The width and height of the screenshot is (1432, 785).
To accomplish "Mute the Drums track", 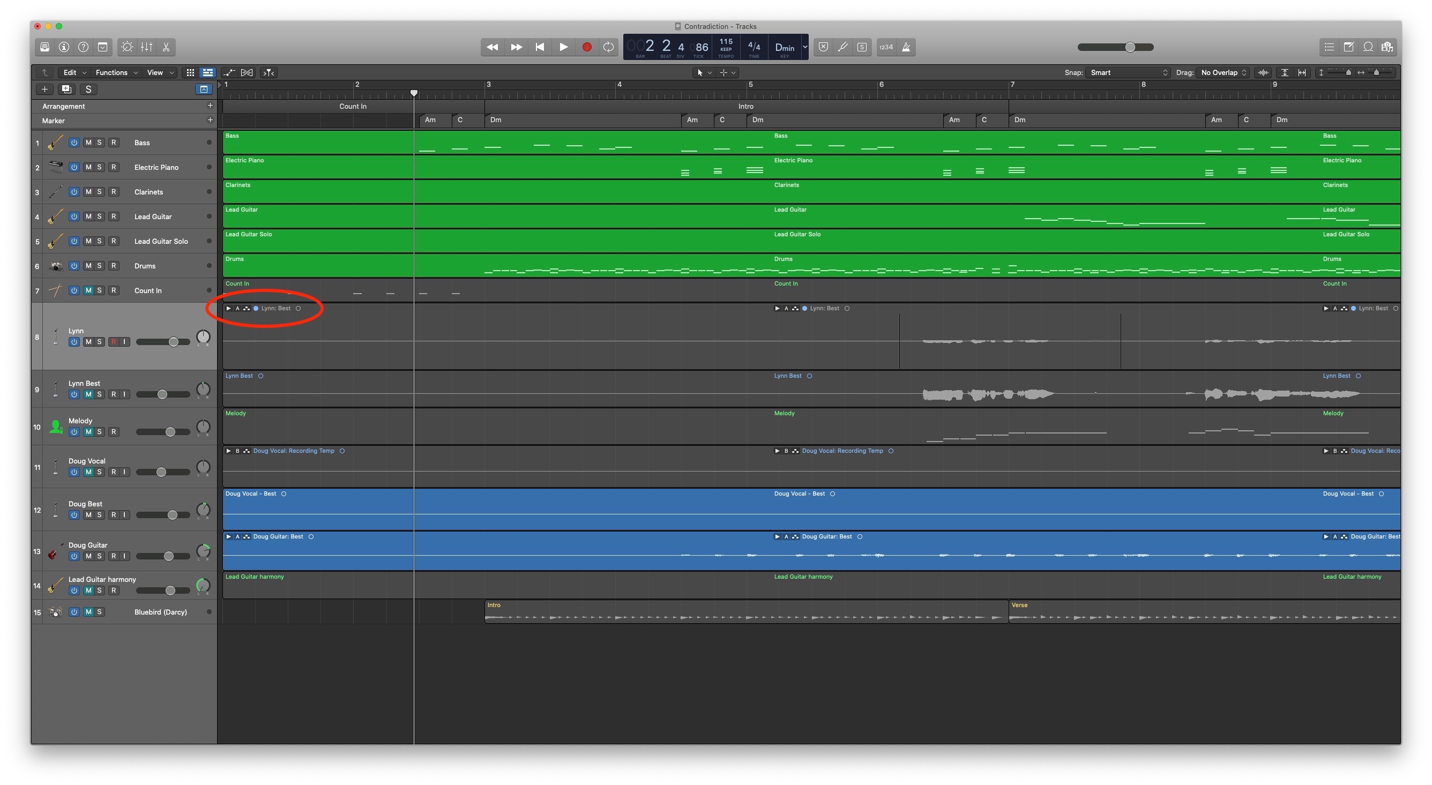I will (88, 266).
